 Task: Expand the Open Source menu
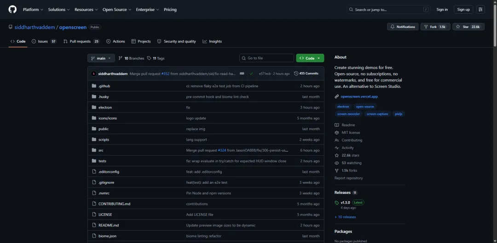coord(117,10)
